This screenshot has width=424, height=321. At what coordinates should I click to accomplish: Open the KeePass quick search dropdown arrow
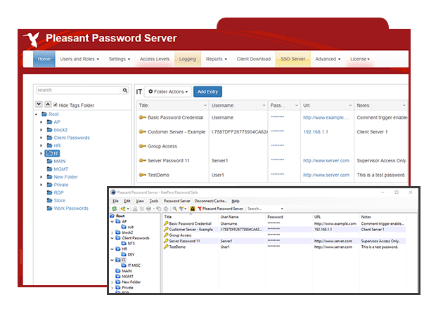282,209
